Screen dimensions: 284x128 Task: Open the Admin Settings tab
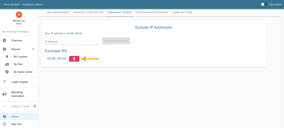(182, 12)
